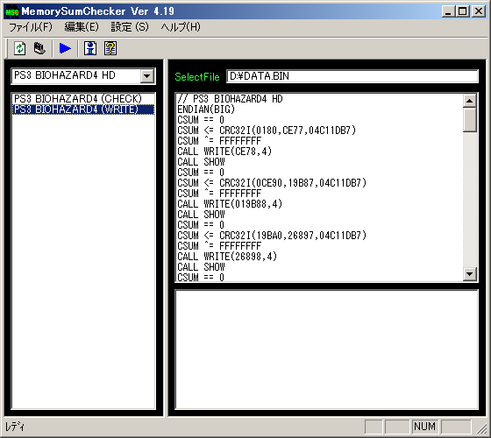Close the MemorySumChecker window

click(x=479, y=11)
